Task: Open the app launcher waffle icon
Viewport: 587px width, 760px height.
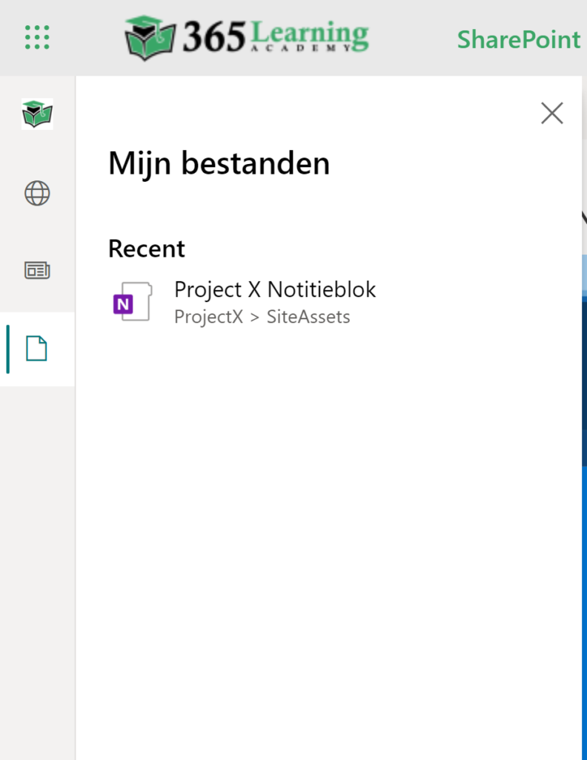Action: (37, 37)
